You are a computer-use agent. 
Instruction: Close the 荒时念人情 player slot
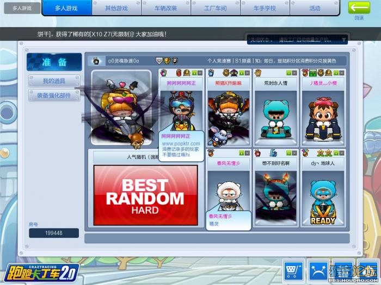294,73
